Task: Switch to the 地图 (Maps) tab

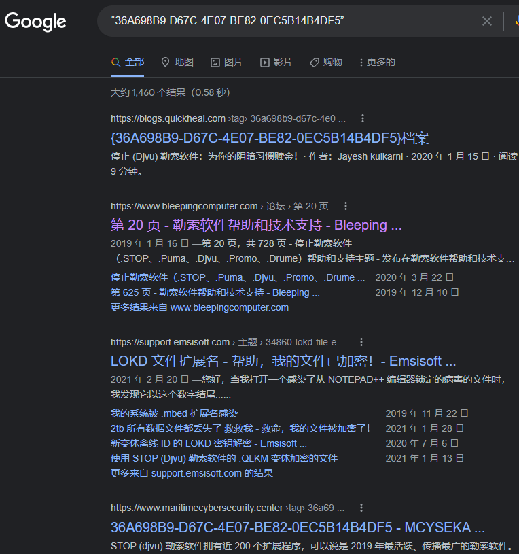Action: [177, 63]
